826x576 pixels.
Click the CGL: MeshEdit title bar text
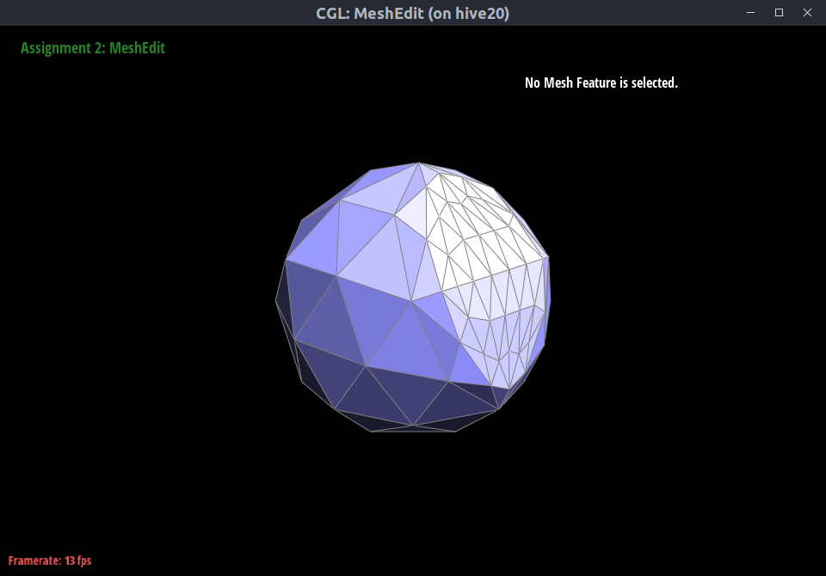point(412,13)
